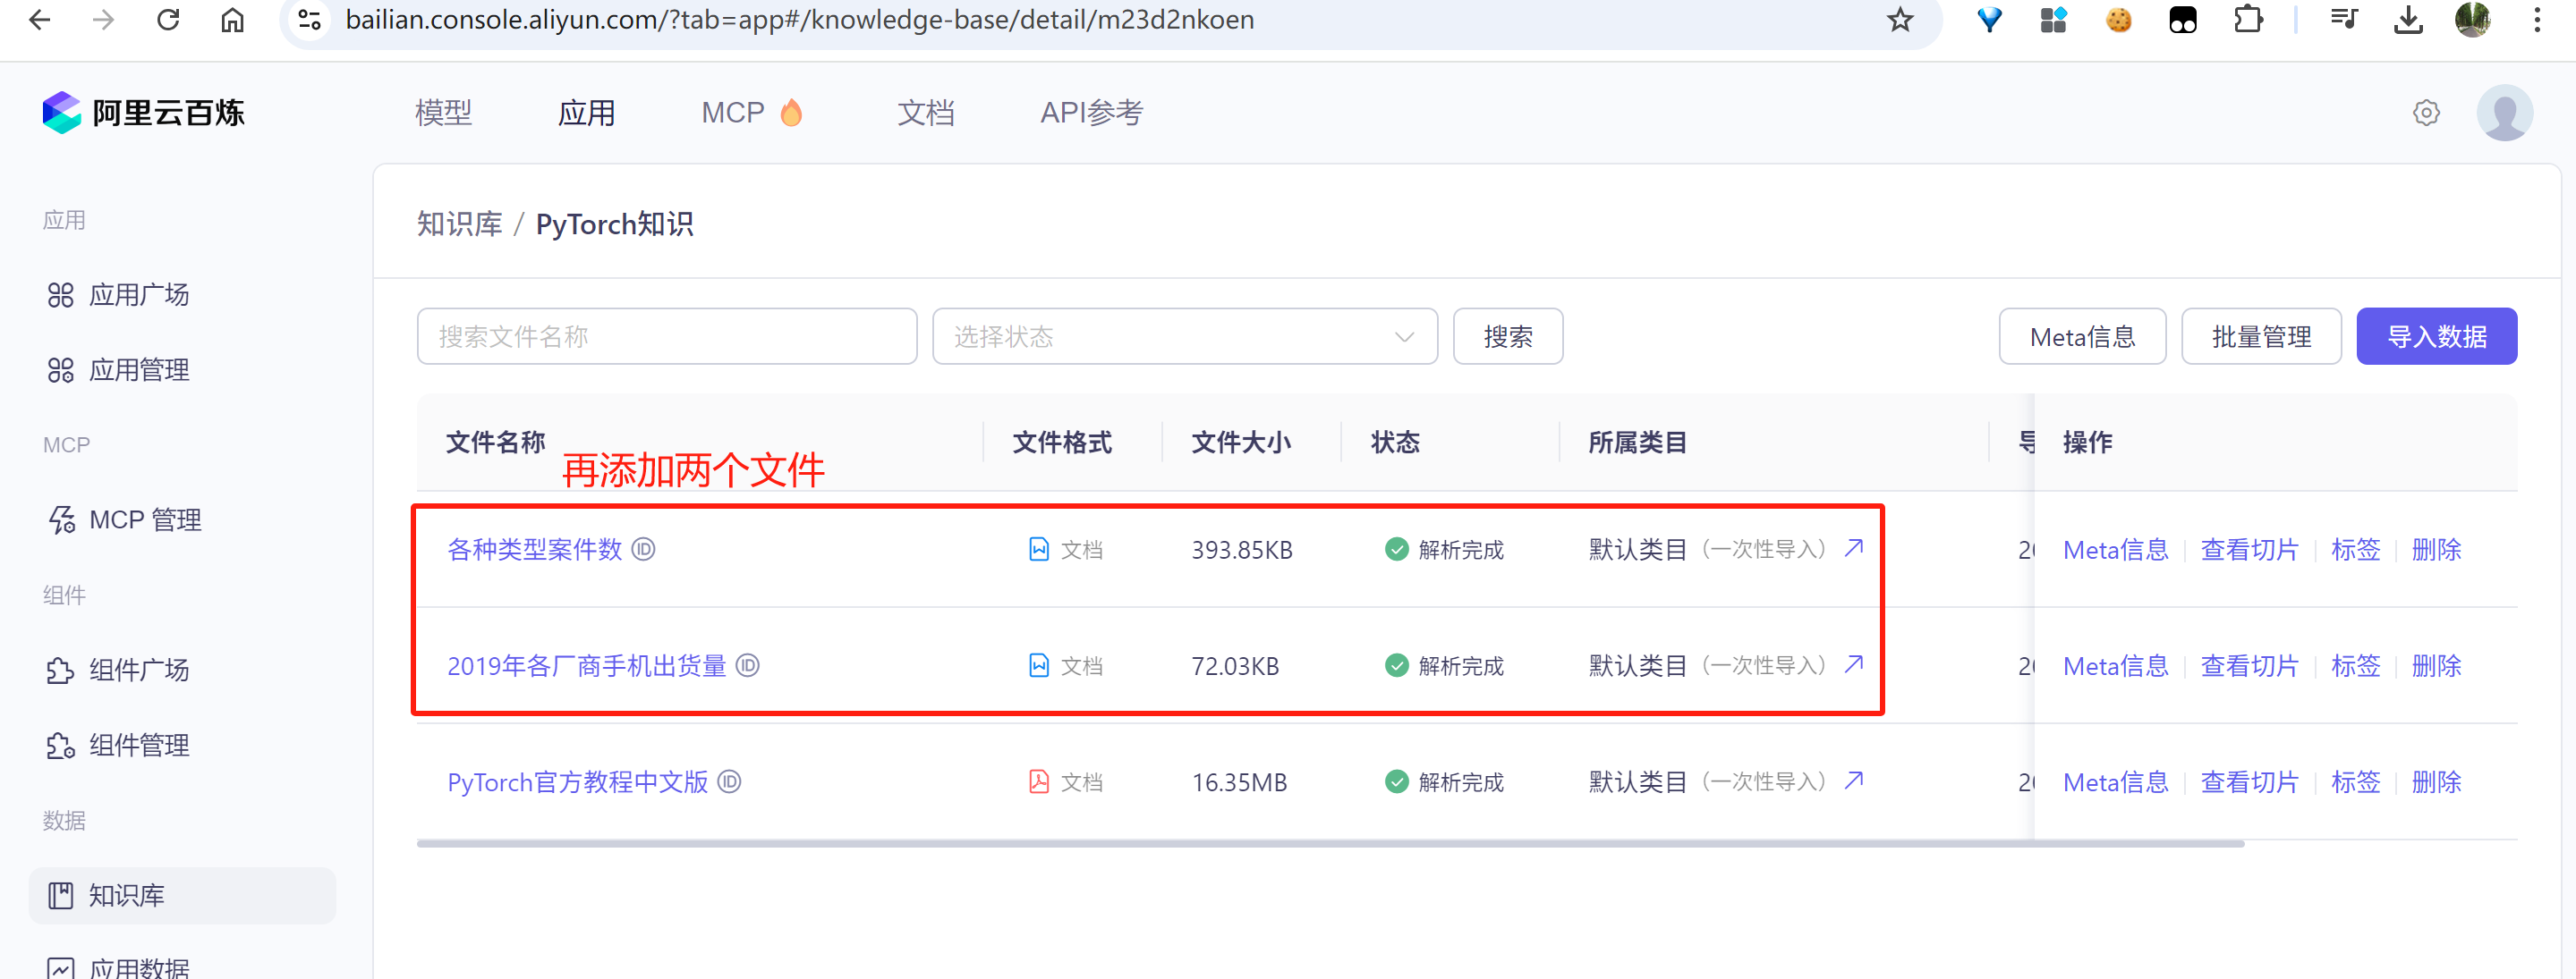
Task: Click the 搜索文件名称 input field
Action: pyautogui.click(x=666, y=337)
